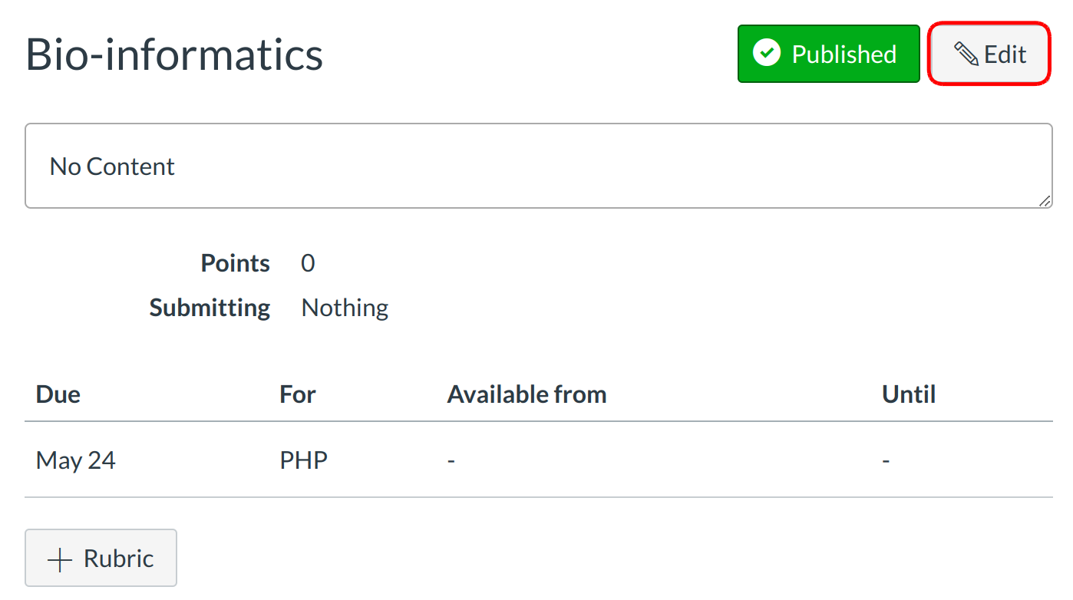The width and height of the screenshot is (1073, 600).
Task: Click the Due column header
Action: [x=58, y=394]
